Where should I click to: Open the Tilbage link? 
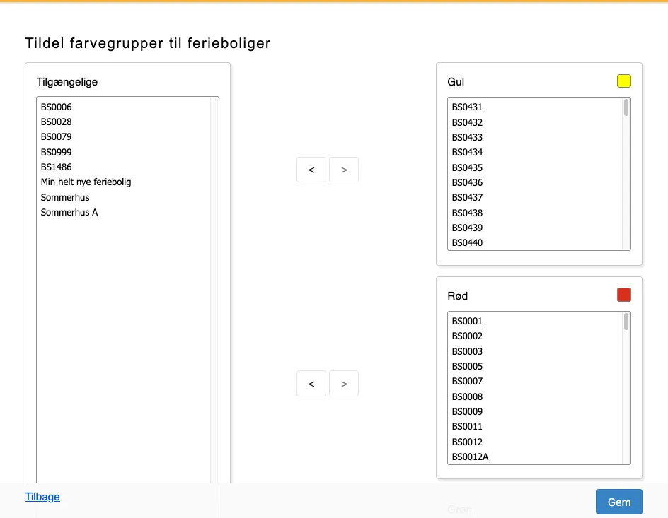(42, 497)
